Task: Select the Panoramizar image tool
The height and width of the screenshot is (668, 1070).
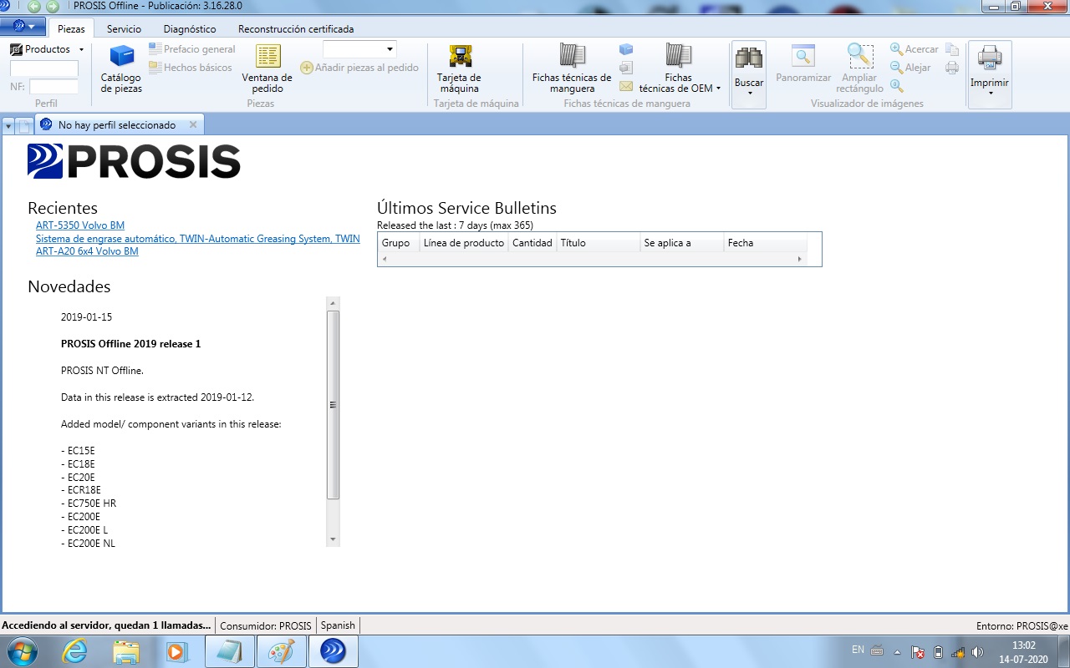Action: point(803,64)
